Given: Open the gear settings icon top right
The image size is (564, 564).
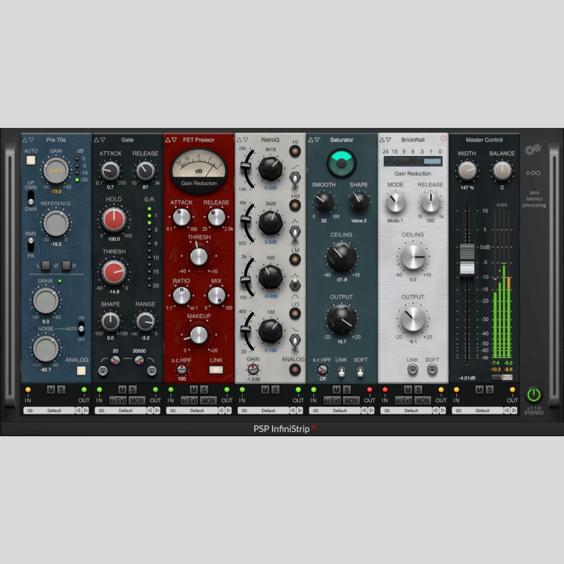Looking at the screenshot, I should tap(533, 149).
